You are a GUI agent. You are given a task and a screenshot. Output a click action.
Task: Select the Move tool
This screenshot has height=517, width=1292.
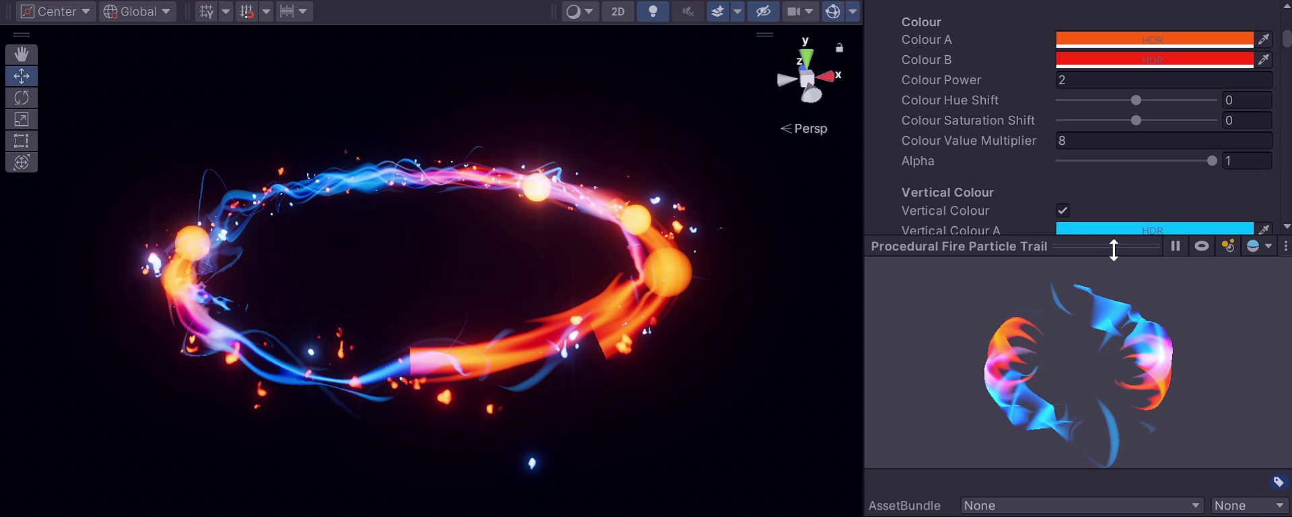click(x=22, y=76)
